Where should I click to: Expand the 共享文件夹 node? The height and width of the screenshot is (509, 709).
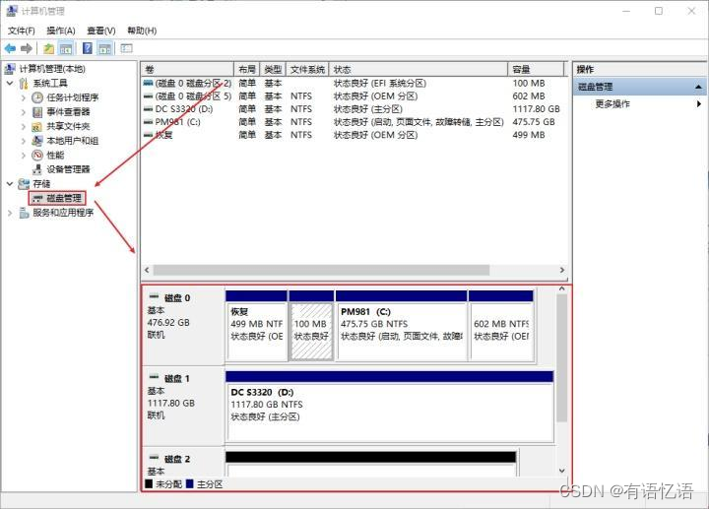24,127
